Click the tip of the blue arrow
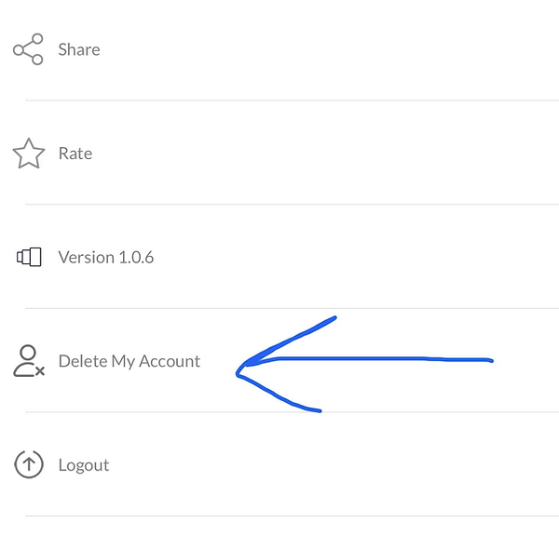 tap(239, 369)
